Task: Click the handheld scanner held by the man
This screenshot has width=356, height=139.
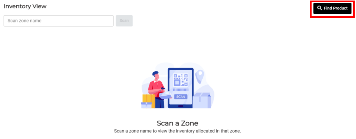Action: point(162,90)
